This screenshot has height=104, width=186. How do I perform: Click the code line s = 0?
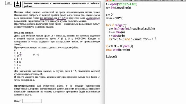[x=109, y=15]
